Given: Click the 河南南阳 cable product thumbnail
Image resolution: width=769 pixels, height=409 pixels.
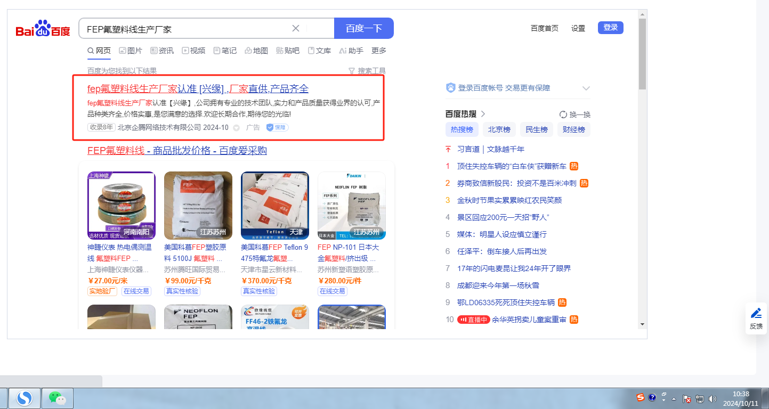Looking at the screenshot, I should (122, 206).
